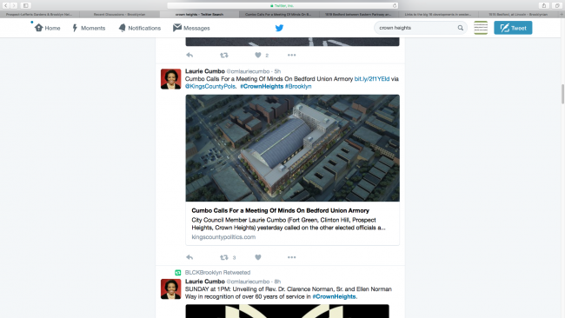Viewport: 565px width, 318px height.
Task: Switch to 'Prospect-Lefferts Gardens & Brooklyn' tab
Action: point(40,15)
